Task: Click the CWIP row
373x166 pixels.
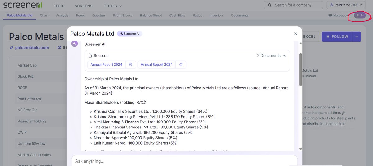Action: [40, 132]
